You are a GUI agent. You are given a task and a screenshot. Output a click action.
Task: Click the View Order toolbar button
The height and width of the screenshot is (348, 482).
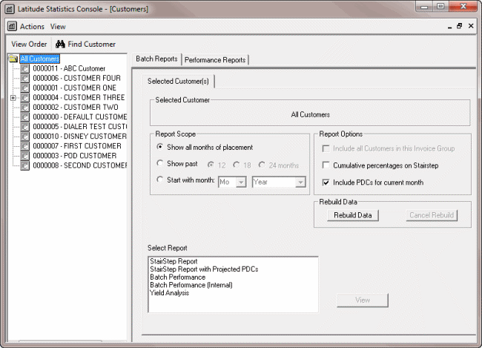[x=29, y=45]
